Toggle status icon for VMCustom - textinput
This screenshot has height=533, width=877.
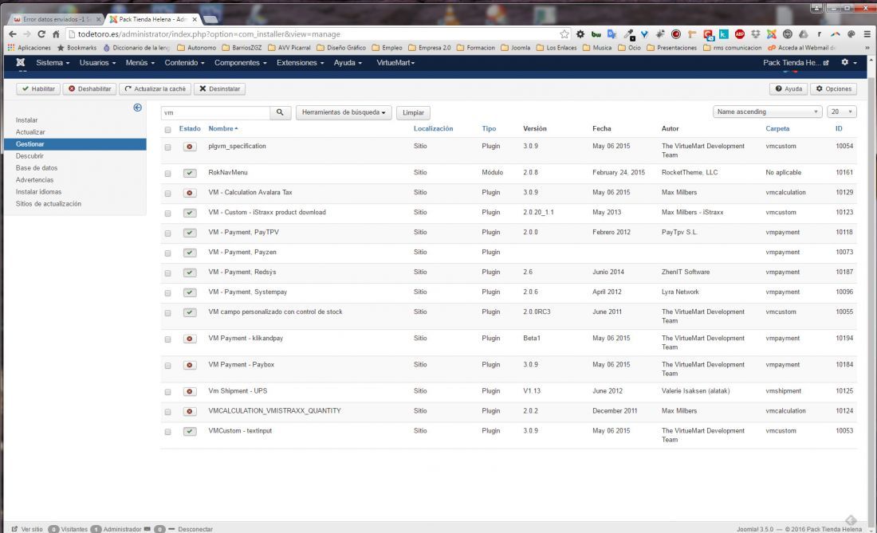190,431
